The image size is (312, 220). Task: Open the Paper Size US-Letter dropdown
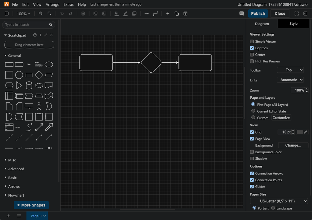[279, 201]
